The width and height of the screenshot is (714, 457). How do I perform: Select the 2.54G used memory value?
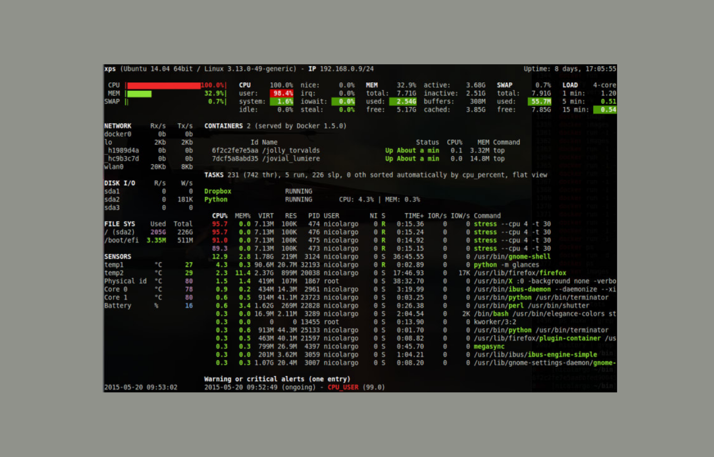(x=402, y=102)
